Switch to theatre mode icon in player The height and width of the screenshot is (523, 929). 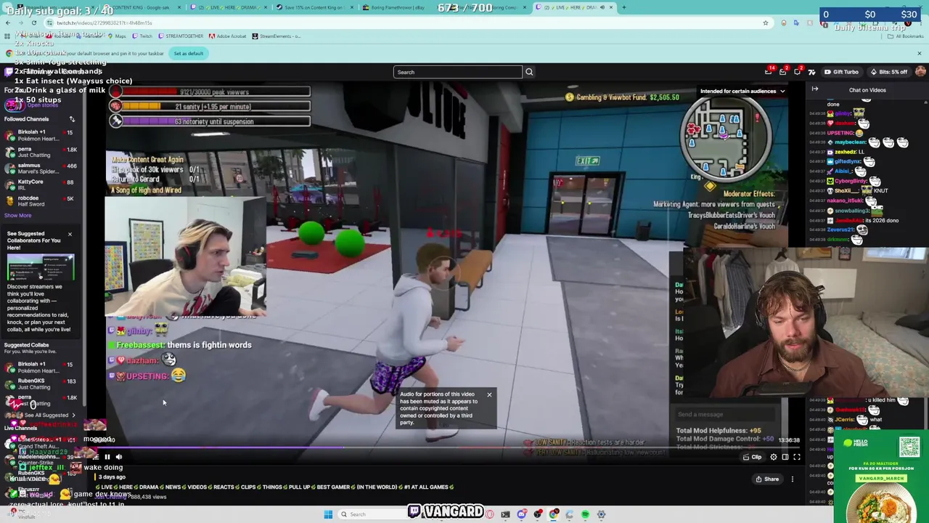pos(785,457)
